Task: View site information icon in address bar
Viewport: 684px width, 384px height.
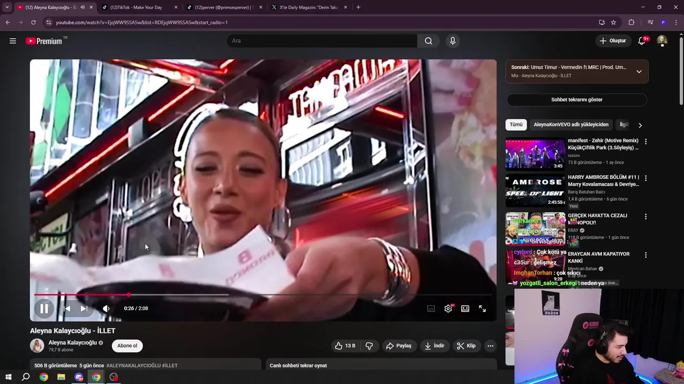Action: [x=49, y=22]
